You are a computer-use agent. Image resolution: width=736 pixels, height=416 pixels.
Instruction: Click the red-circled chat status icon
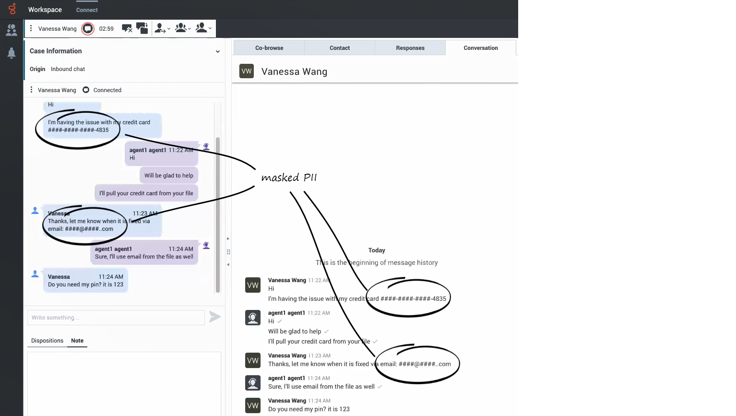click(88, 29)
